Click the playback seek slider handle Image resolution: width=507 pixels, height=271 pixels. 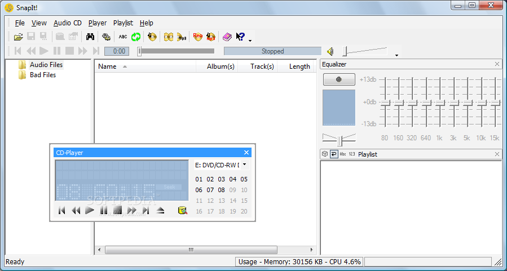point(139,51)
